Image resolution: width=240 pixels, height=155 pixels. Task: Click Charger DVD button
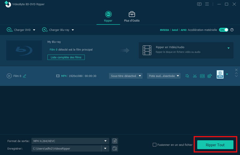[19, 30]
